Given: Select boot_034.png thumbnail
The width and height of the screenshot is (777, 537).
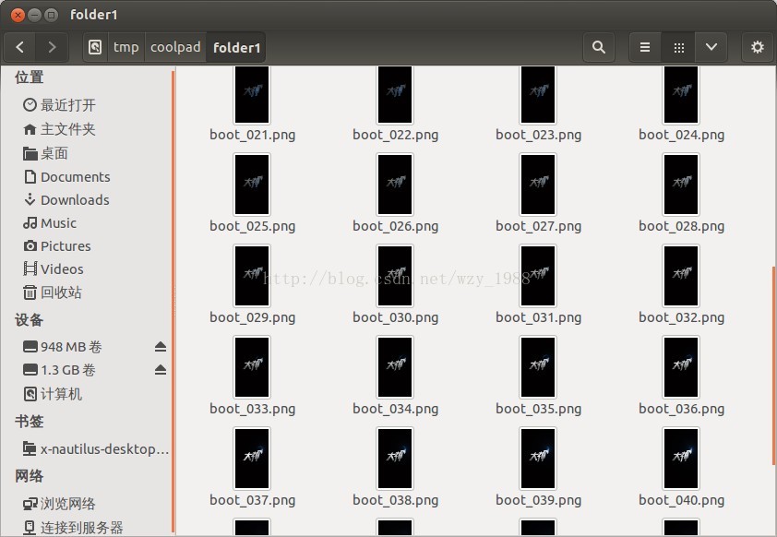Looking at the screenshot, I should coord(395,367).
